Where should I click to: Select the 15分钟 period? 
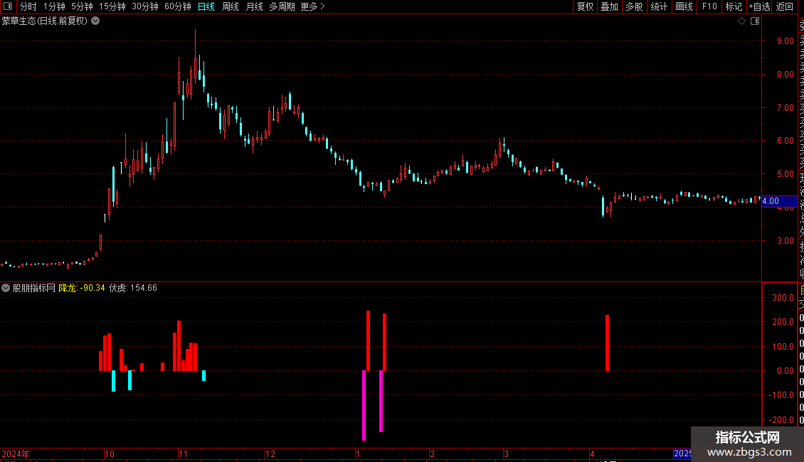(112, 6)
